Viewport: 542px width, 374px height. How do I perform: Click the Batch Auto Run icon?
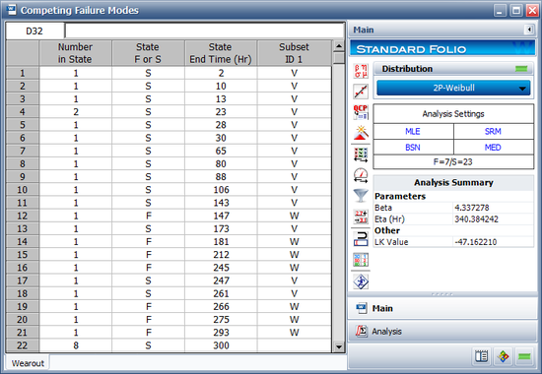(x=361, y=260)
